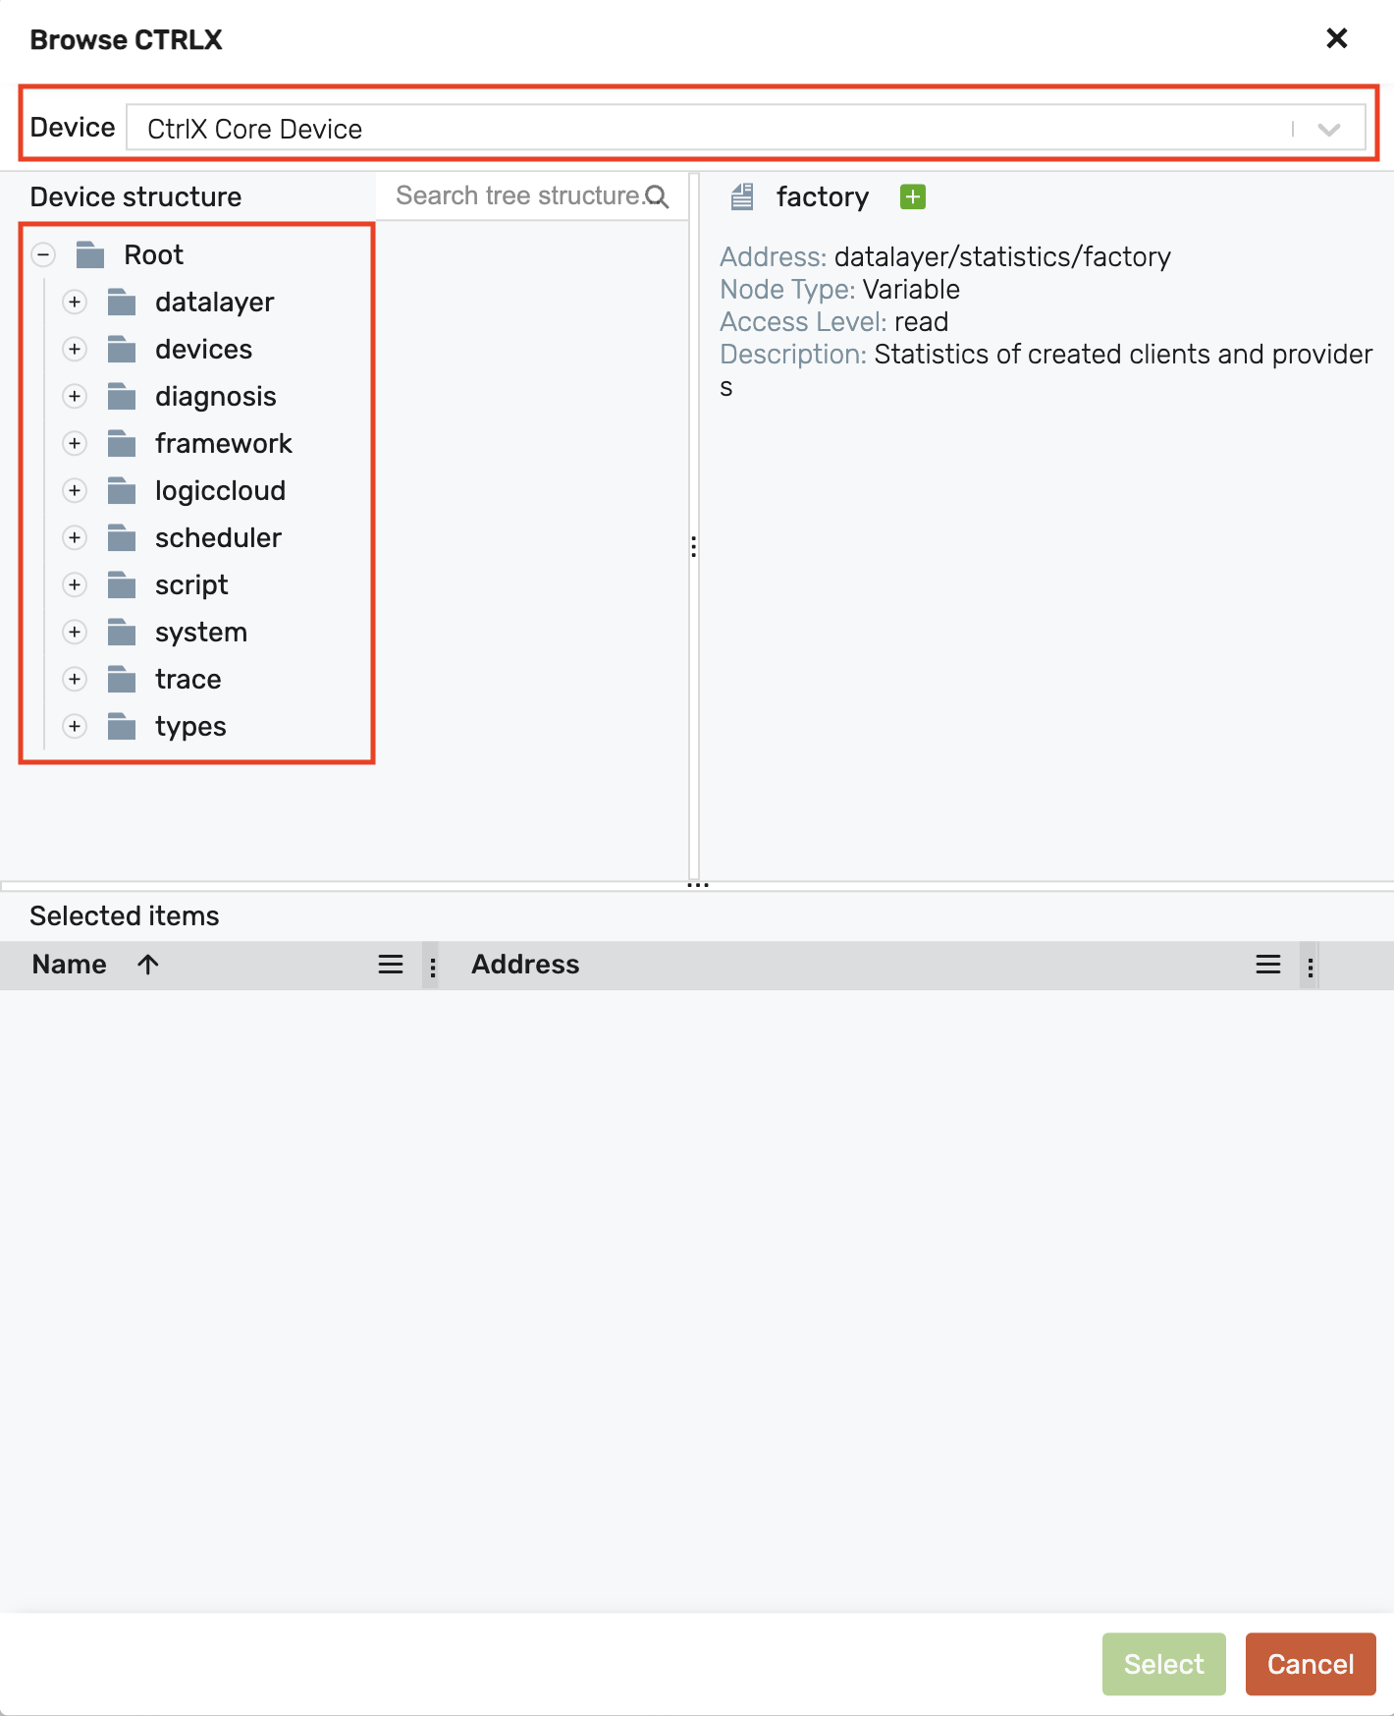Expand the script folder
The image size is (1394, 1716).
pos(75,585)
